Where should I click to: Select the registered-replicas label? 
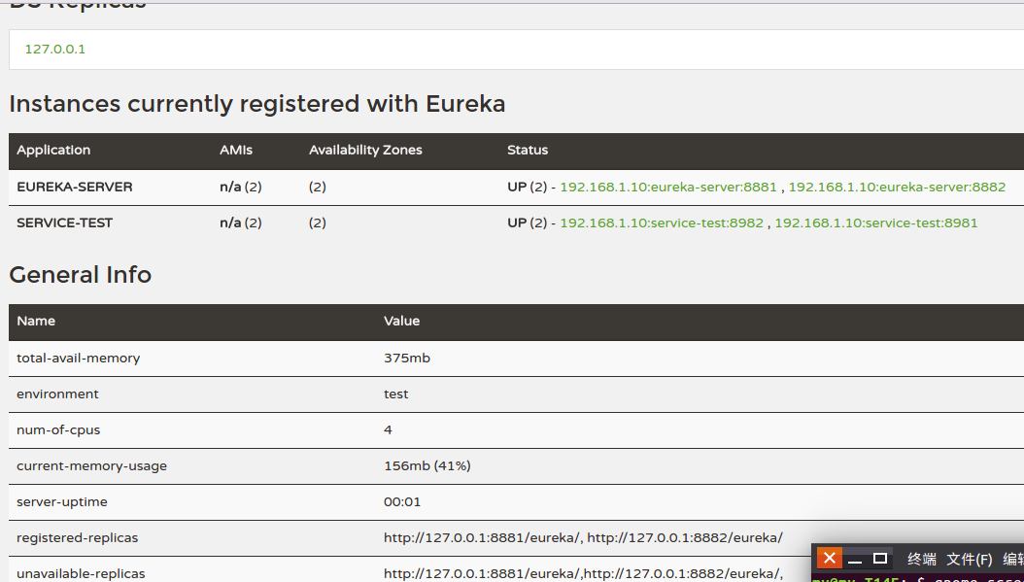(x=78, y=537)
